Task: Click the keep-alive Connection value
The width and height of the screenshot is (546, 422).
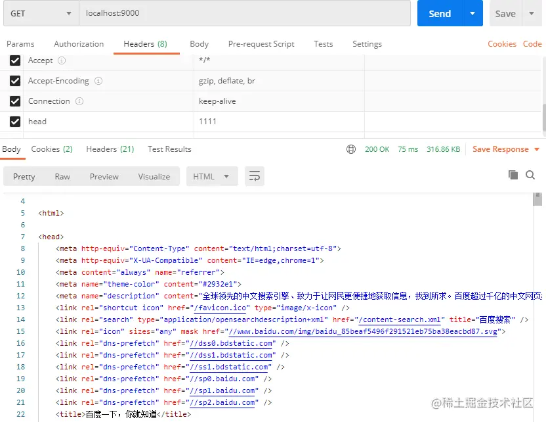Action: coord(217,101)
